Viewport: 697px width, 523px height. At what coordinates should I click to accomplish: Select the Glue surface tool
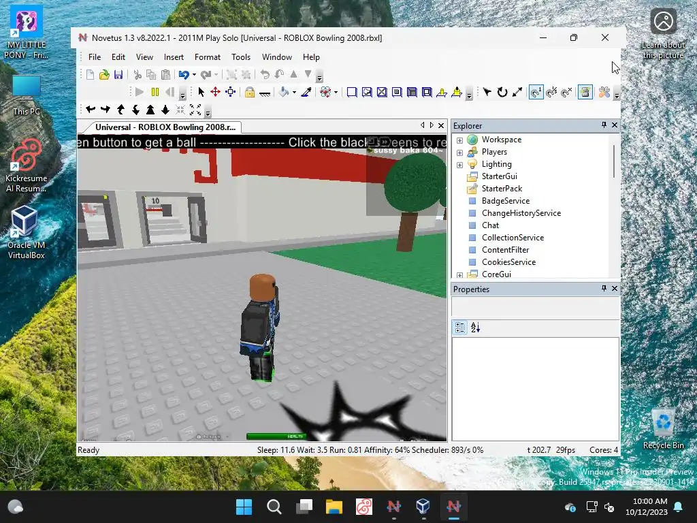(367, 92)
